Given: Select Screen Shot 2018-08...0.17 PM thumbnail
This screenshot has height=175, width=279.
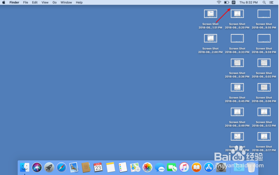Looking at the screenshot, I should (264, 137).
